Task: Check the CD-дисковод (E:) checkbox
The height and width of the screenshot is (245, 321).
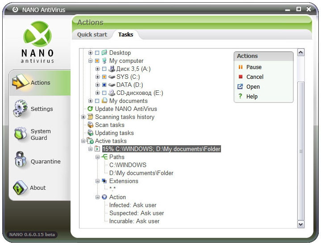Action: (x=104, y=93)
